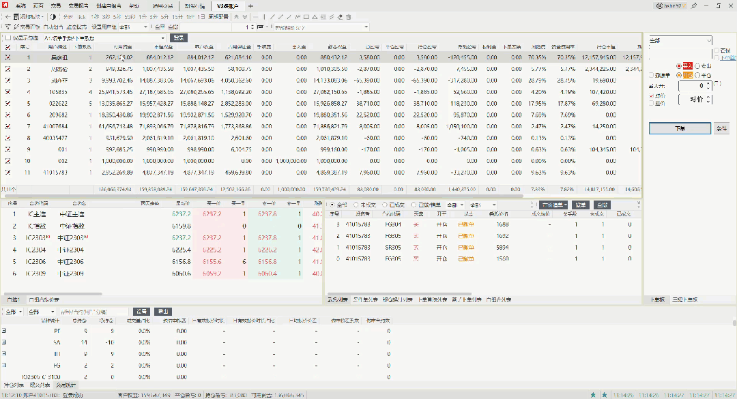Click the 下单 place order button

(x=680, y=128)
